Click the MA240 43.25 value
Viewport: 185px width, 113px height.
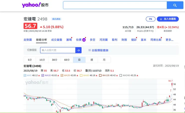133,75
